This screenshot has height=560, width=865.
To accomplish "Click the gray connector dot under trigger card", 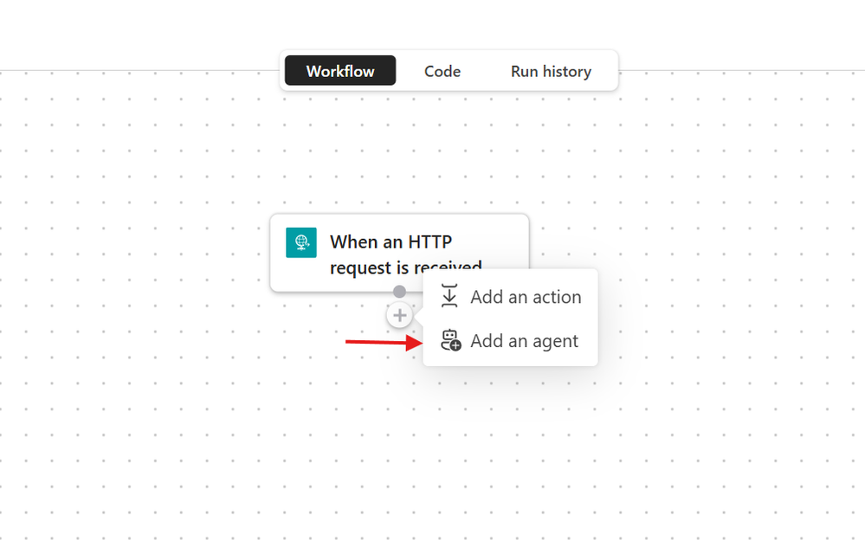I will click(x=399, y=291).
